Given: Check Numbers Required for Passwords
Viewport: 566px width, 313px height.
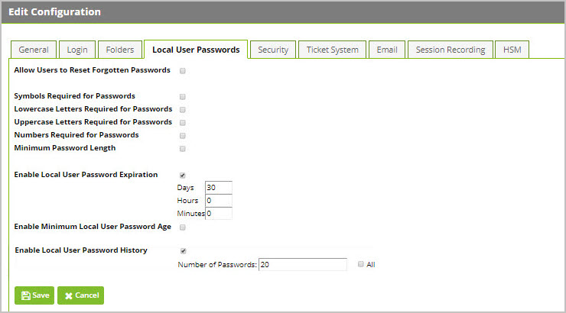Looking at the screenshot, I should click(x=183, y=136).
